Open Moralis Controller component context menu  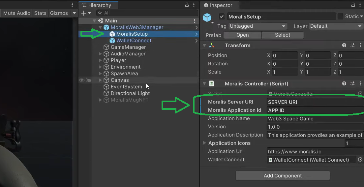click(360, 84)
